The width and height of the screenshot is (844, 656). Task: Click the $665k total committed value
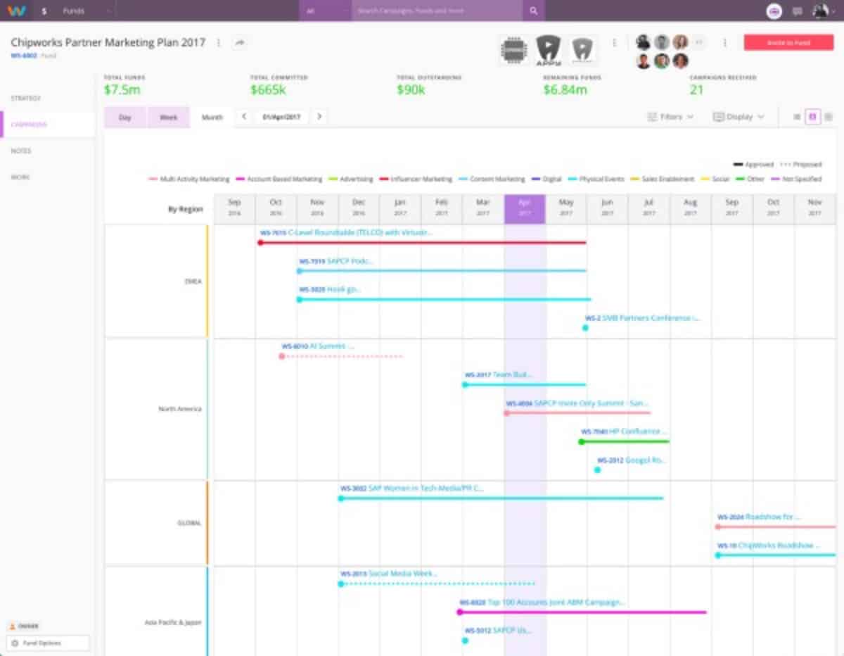pyautogui.click(x=269, y=90)
